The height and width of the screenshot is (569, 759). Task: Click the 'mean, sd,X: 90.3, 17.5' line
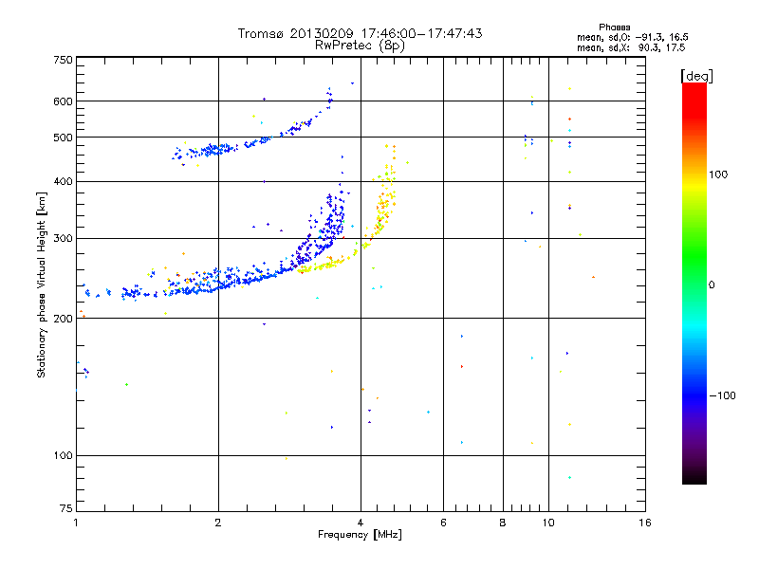631,47
